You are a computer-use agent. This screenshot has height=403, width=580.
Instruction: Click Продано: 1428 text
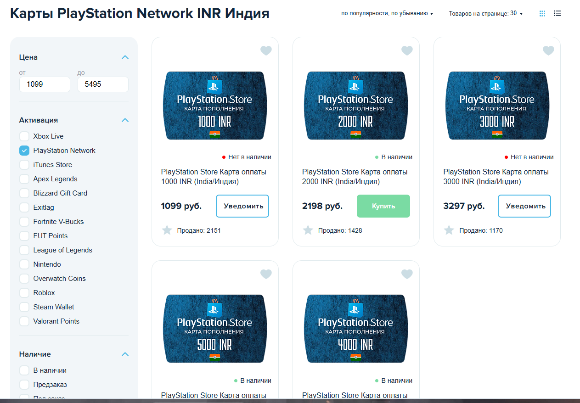pyautogui.click(x=340, y=230)
